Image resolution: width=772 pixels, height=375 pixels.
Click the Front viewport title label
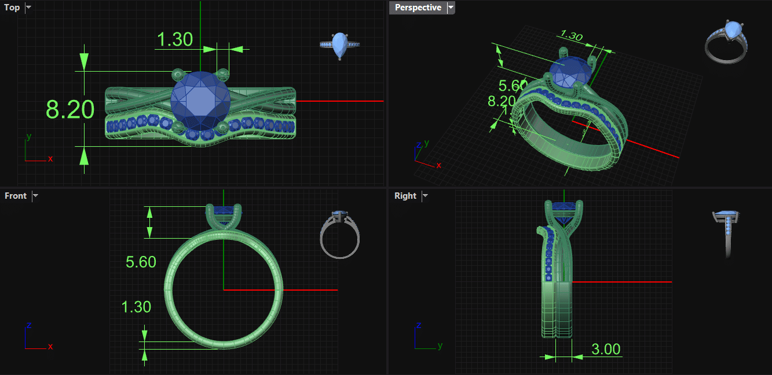(16, 196)
